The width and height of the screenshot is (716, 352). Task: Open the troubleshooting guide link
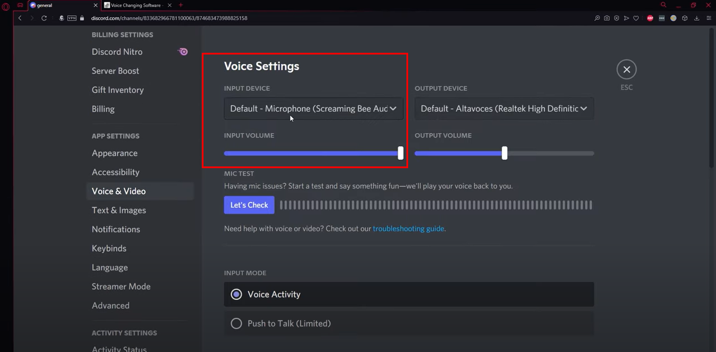pos(408,228)
